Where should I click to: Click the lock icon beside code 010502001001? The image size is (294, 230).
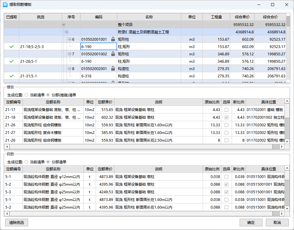[x=113, y=39]
